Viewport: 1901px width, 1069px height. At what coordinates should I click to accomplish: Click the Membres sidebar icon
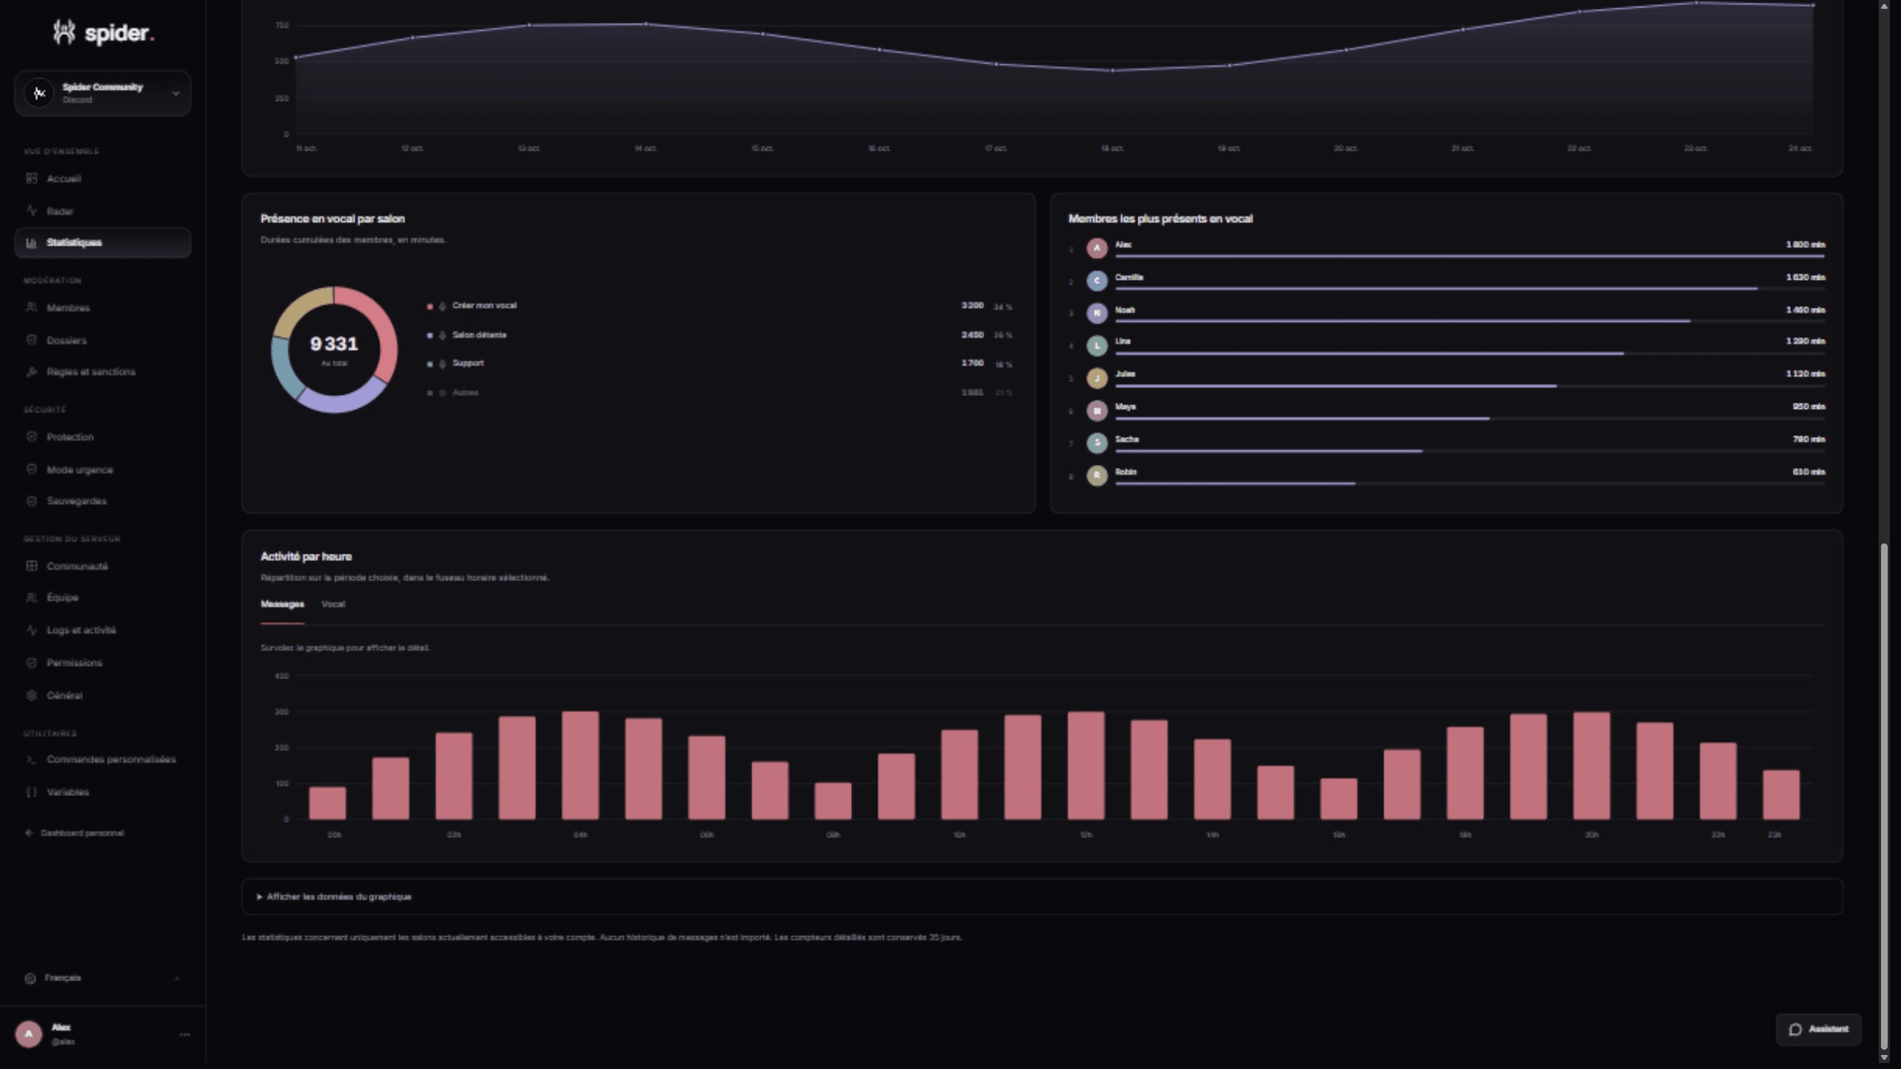coord(31,307)
